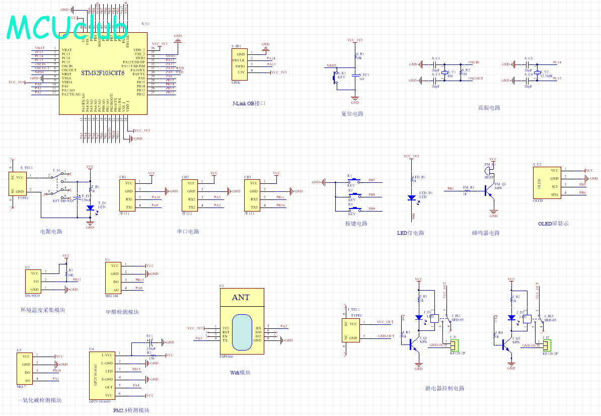This screenshot has width=601, height=416.
Task: Select the U3 ESP8266 ANT module
Action: tap(242, 321)
